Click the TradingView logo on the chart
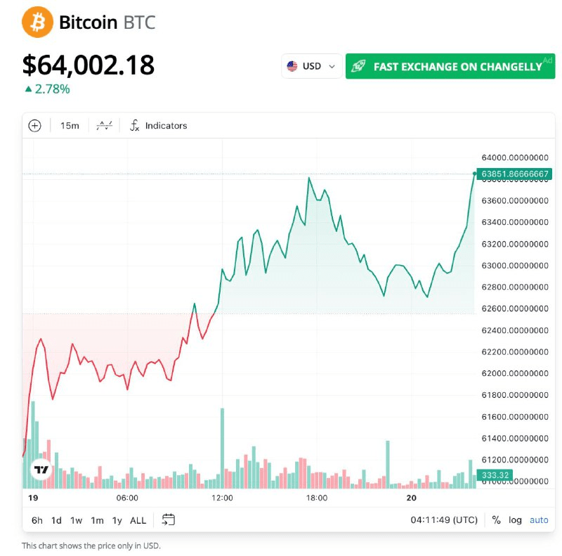The width and height of the screenshot is (562, 556). tap(41, 470)
